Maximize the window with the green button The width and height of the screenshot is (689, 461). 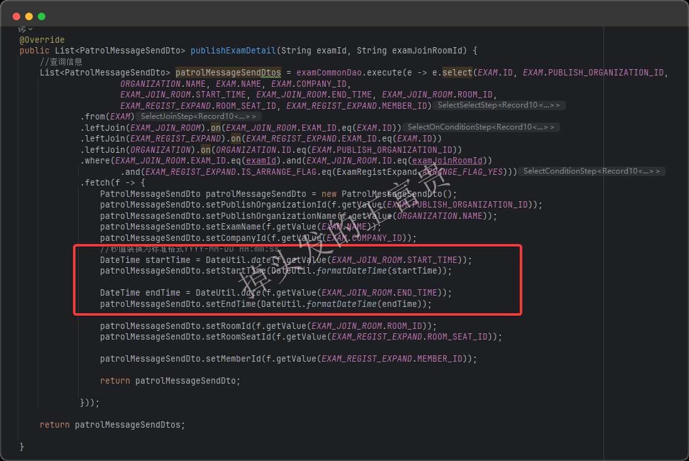coord(42,16)
